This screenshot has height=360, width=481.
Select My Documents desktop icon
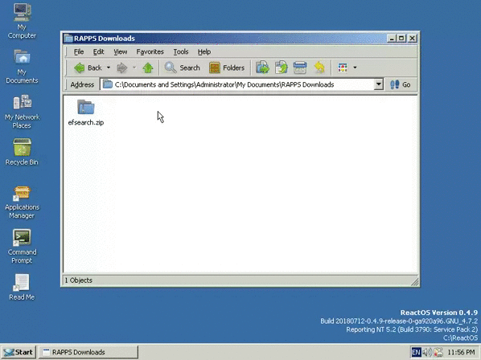pyautogui.click(x=22, y=66)
